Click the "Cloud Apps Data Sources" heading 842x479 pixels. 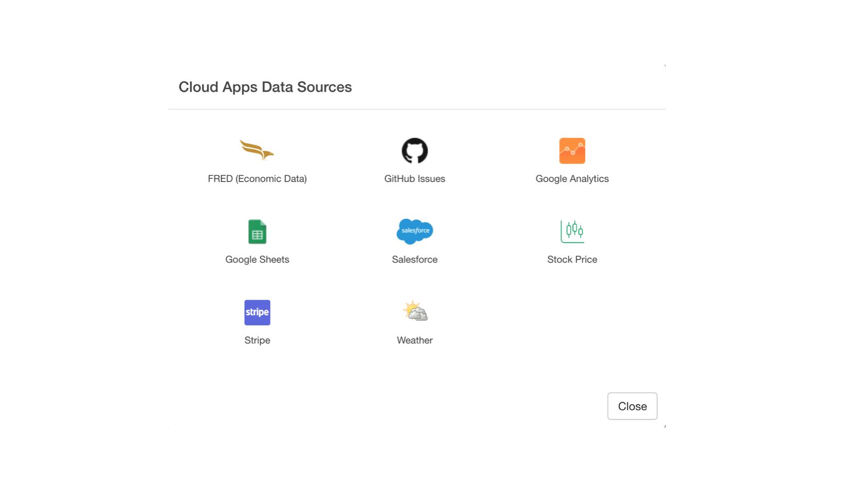click(x=265, y=87)
